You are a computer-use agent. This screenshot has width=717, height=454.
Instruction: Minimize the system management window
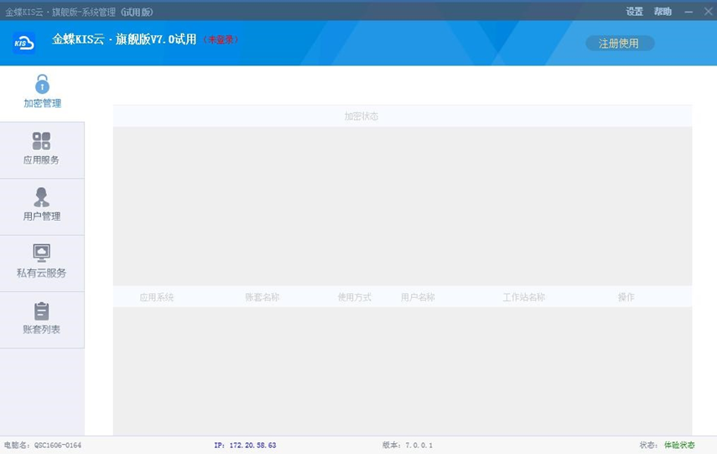coord(688,12)
